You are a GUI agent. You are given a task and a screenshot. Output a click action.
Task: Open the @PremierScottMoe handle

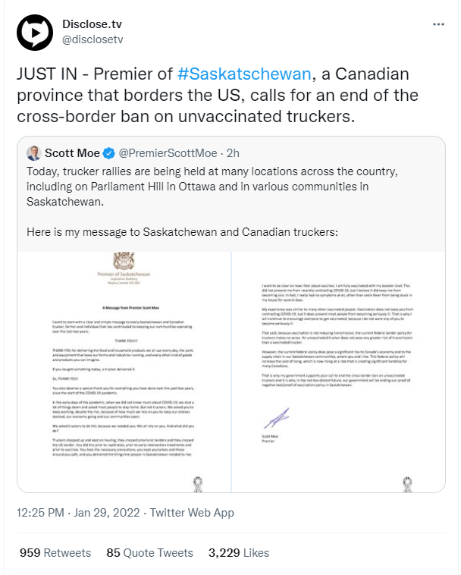pyautogui.click(x=168, y=153)
